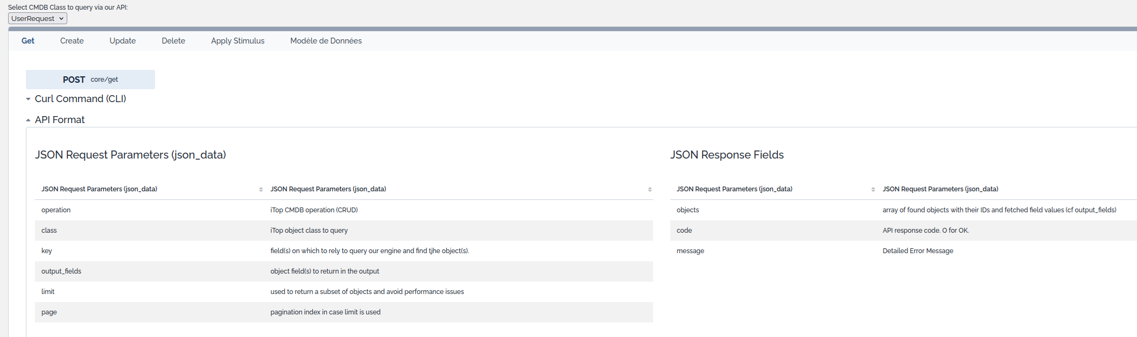Select the Update tab
The image size is (1137, 337).
(123, 41)
